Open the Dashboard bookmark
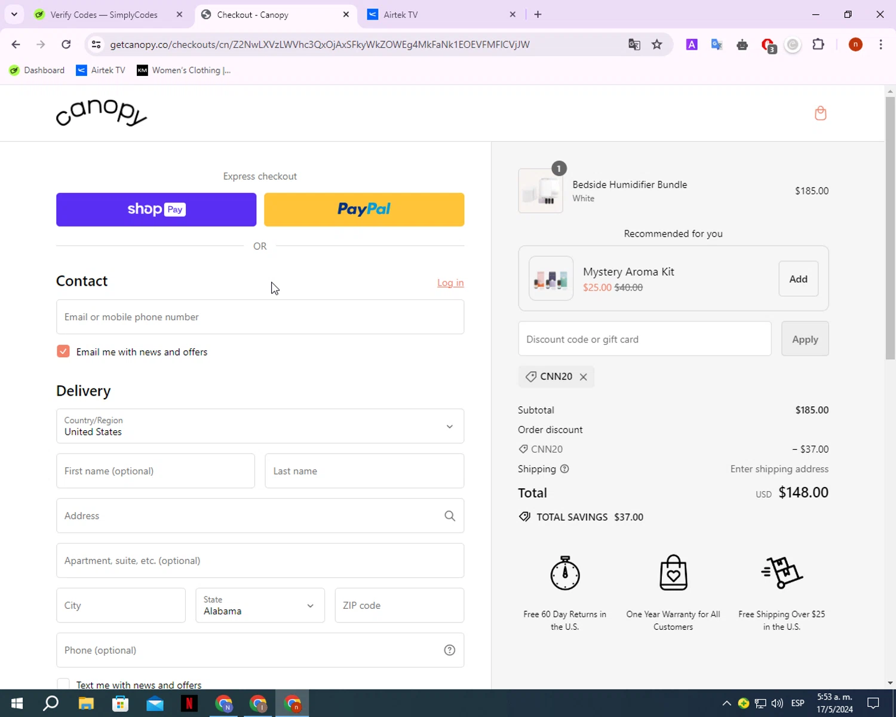This screenshot has height=717, width=896. tap(37, 70)
